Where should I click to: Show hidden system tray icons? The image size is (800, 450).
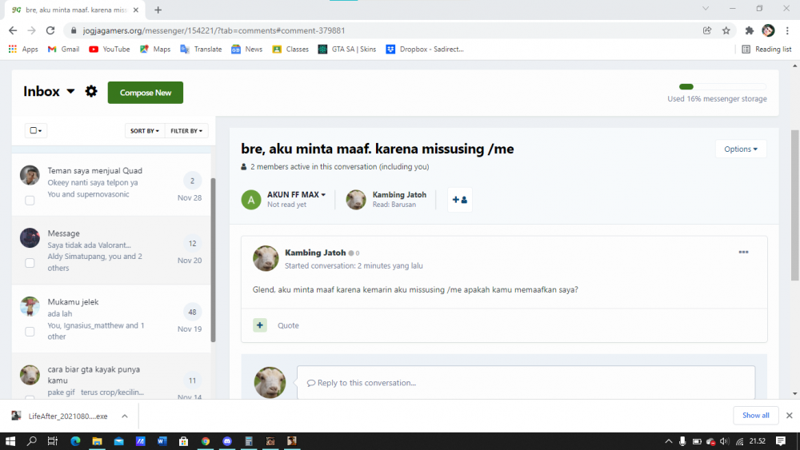coord(668,441)
